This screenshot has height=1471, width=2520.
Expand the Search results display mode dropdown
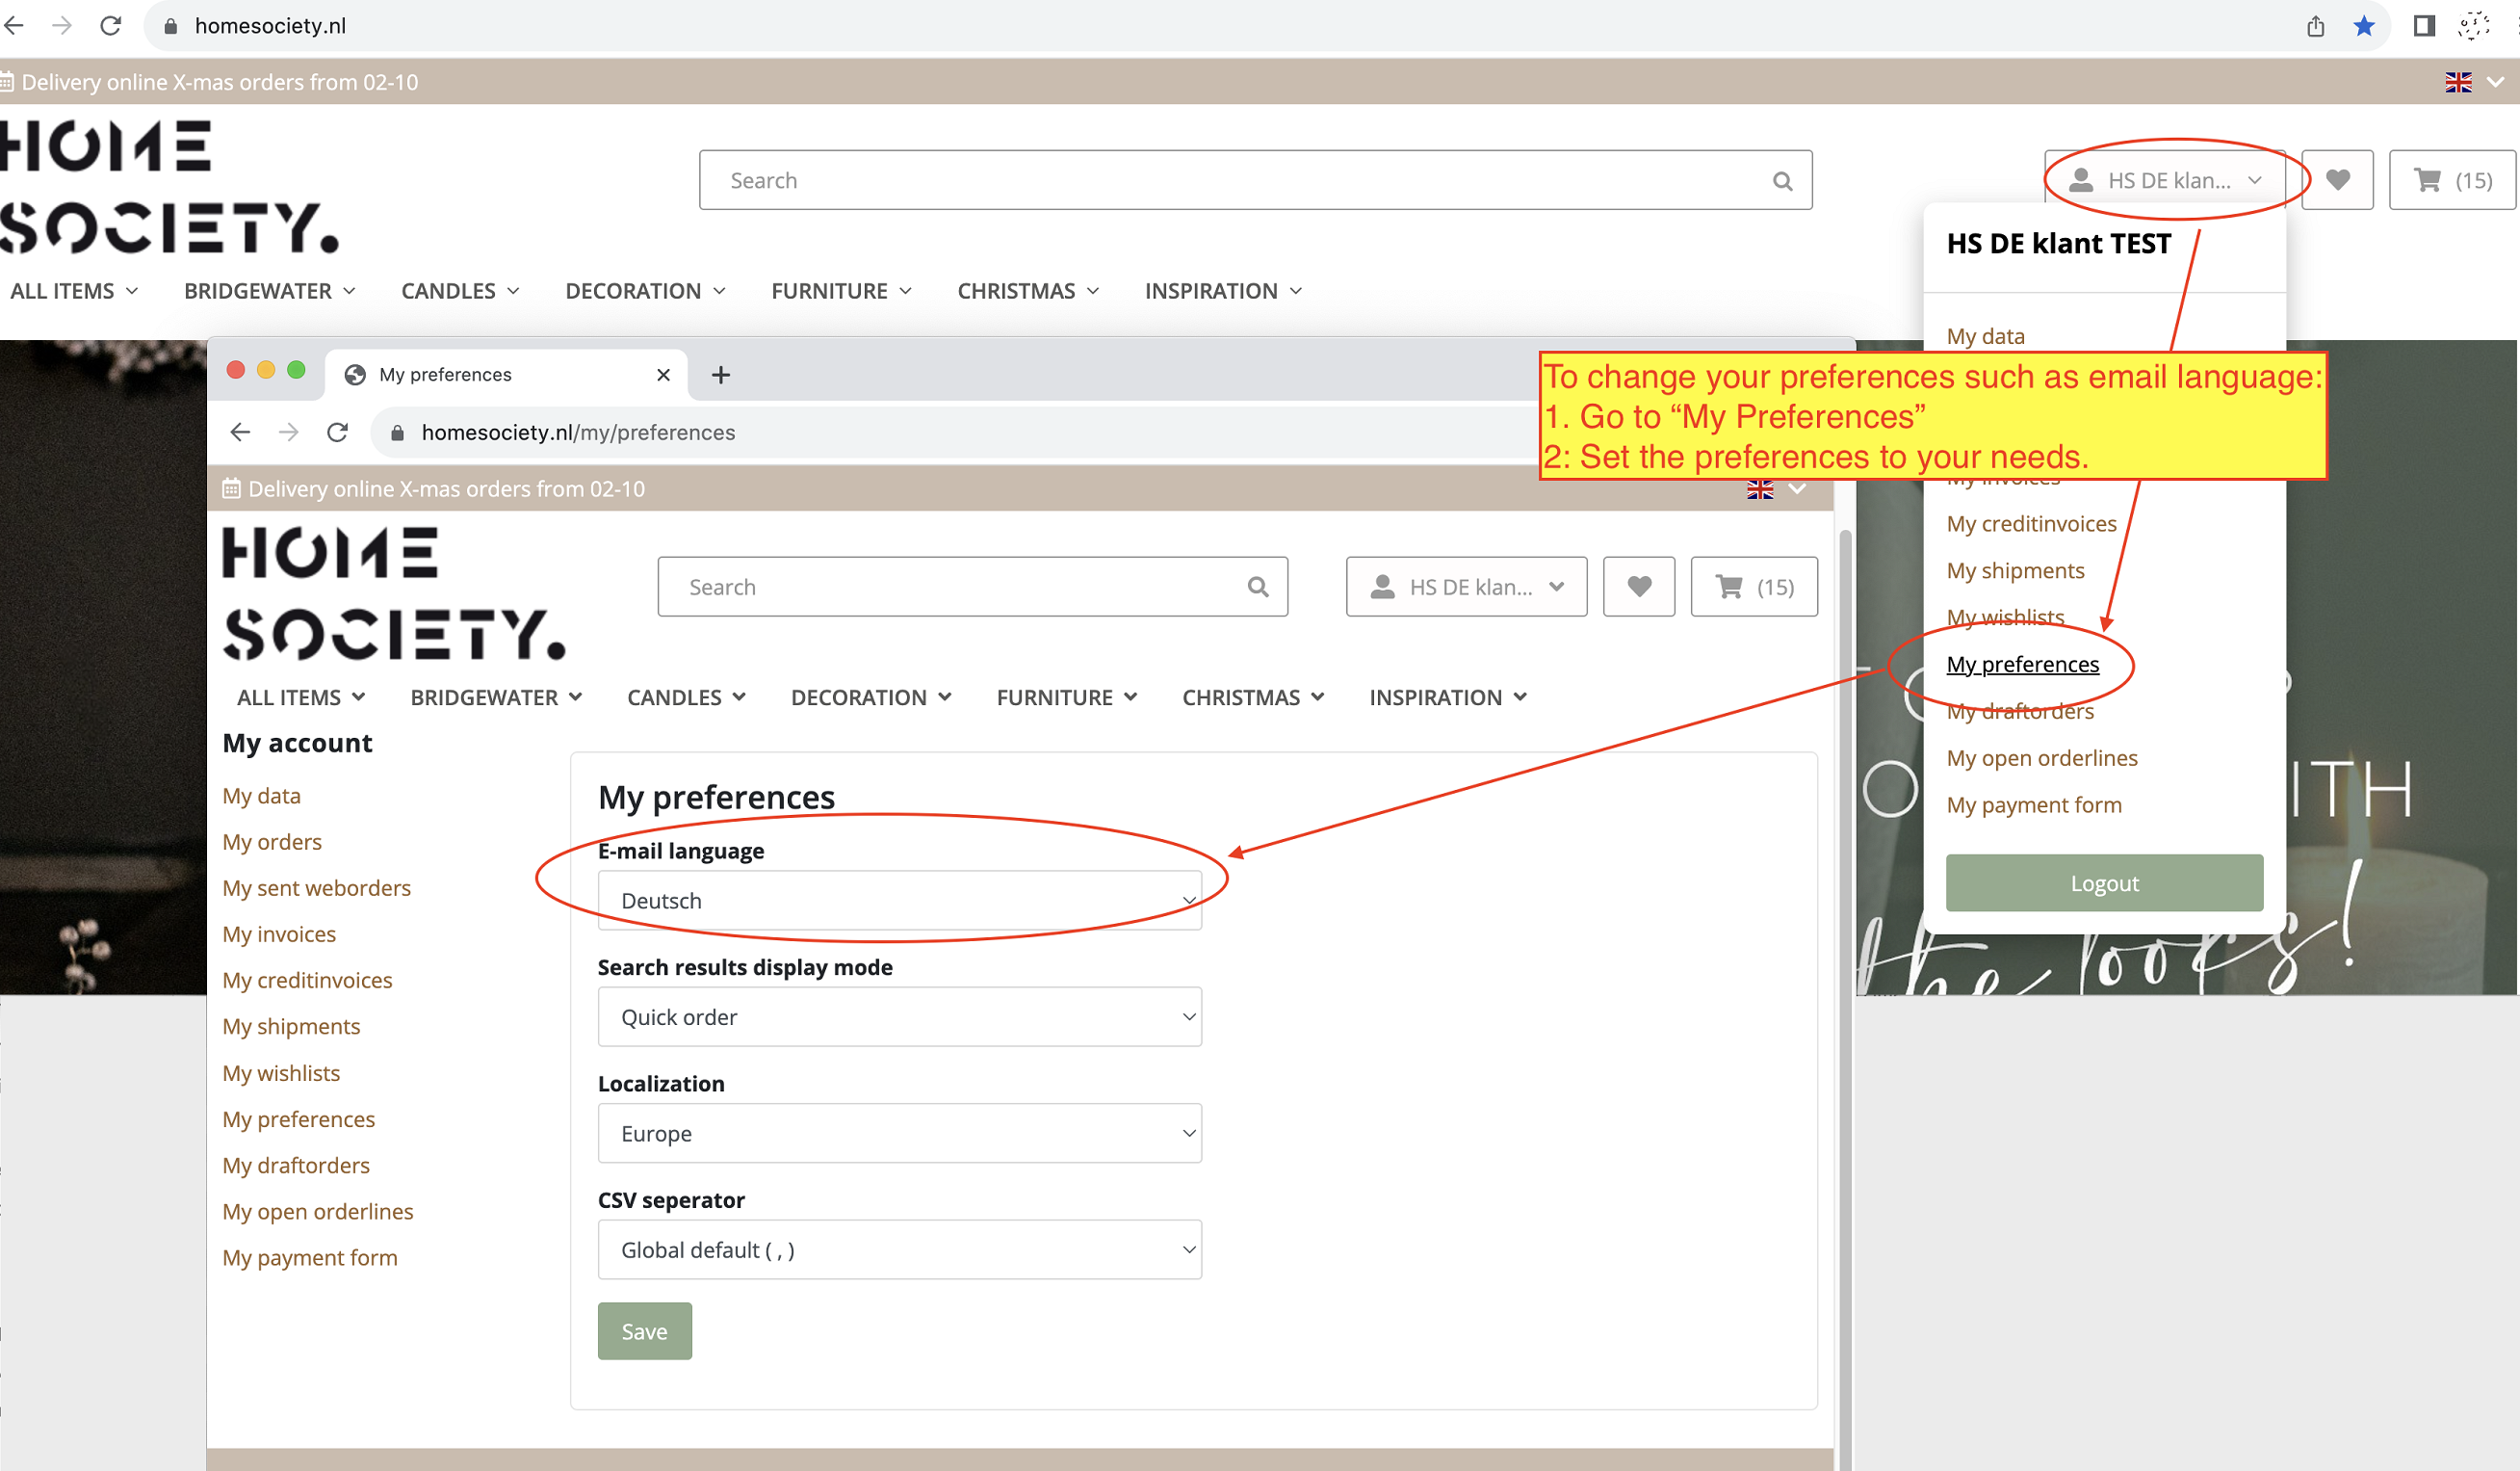(x=899, y=1016)
